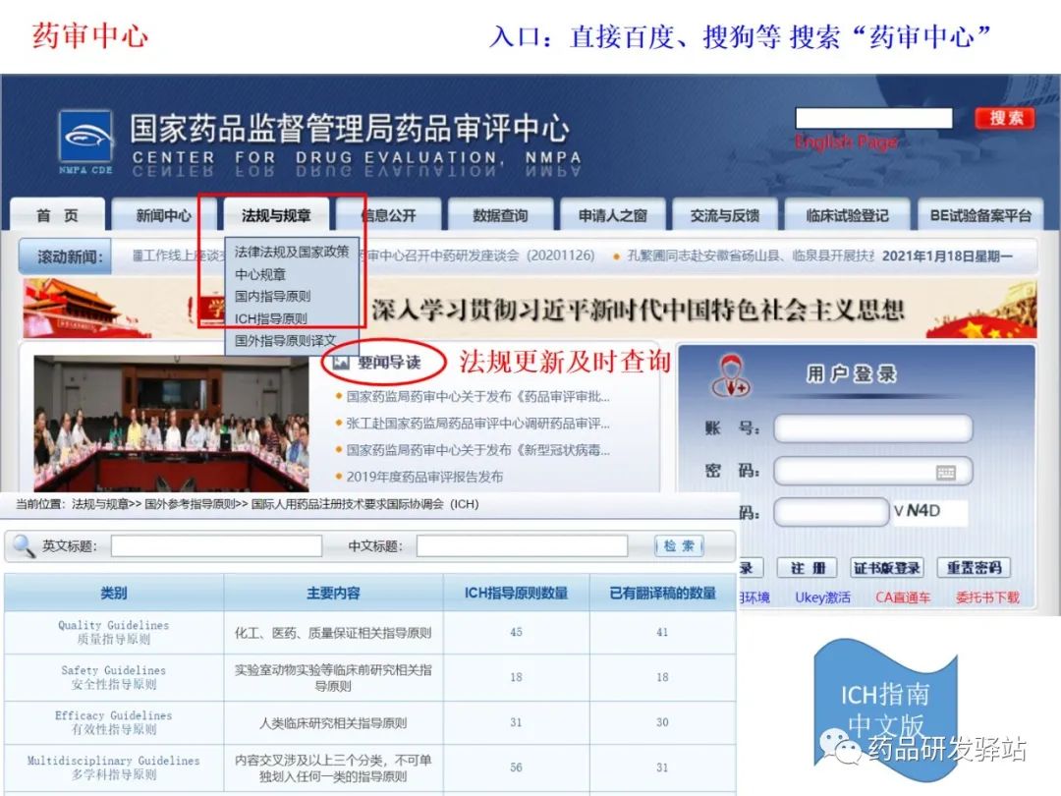Click the English Page link
Viewport: 1061px width, 796px height.
click(847, 142)
